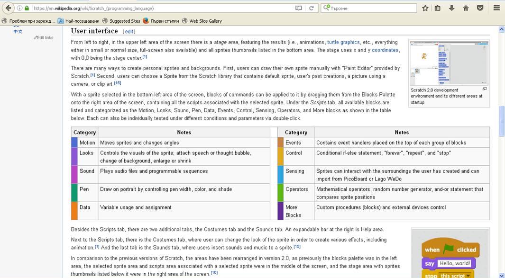Screen dimensions: 505x278
Task: Bookmark this page with the star
Action: point(425,8)
